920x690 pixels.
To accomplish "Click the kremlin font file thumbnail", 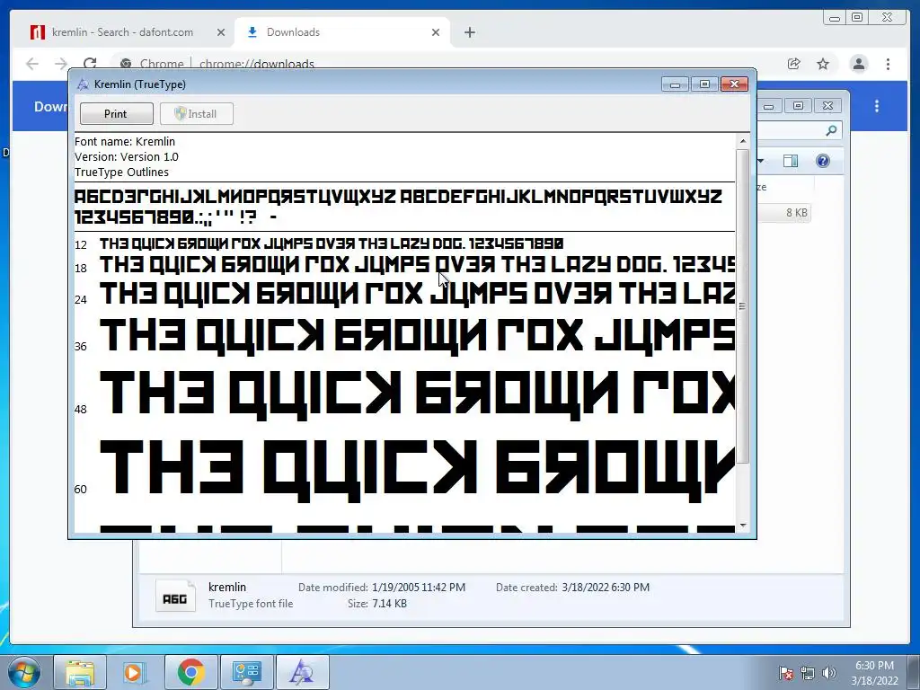I will click(x=175, y=596).
